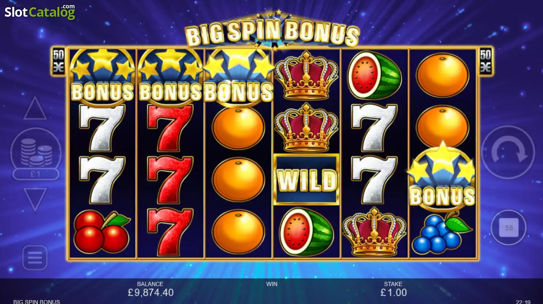Click the left 50 paylines indicator
543x304 pixels.
coord(59,61)
